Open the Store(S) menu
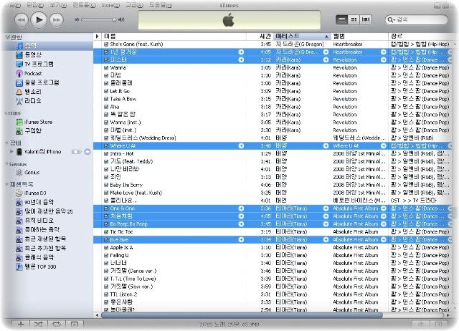Screen dimensions: 459x331 [110, 5]
